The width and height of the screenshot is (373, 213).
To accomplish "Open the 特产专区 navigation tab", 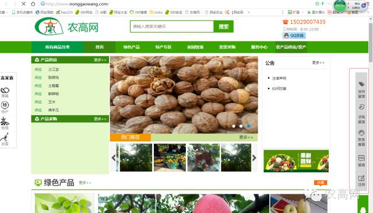I will coord(163,47).
